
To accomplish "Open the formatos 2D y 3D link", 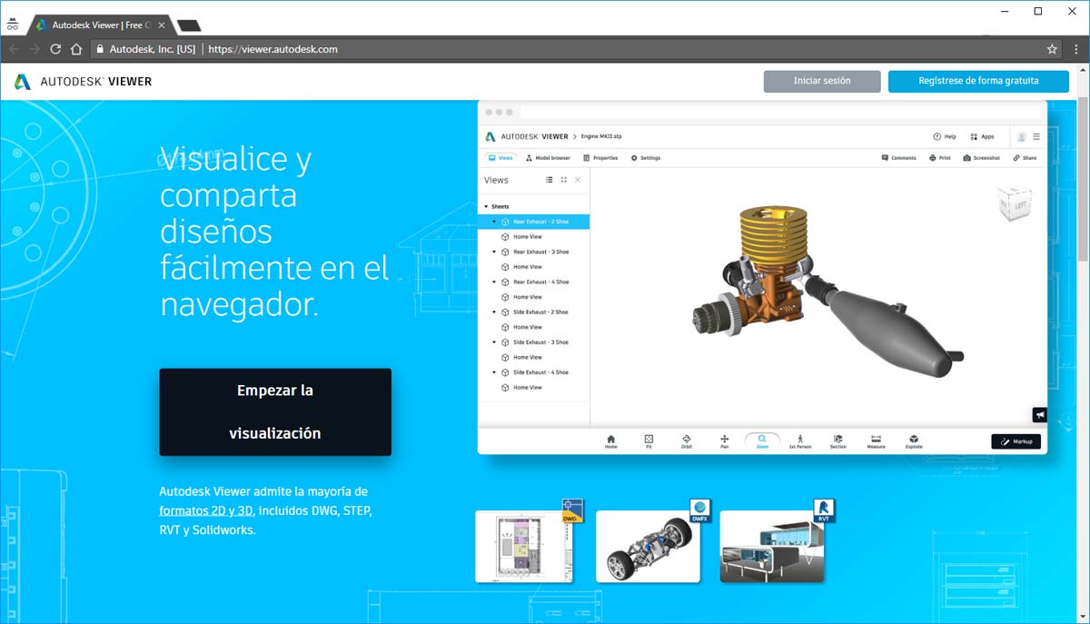I will point(206,510).
